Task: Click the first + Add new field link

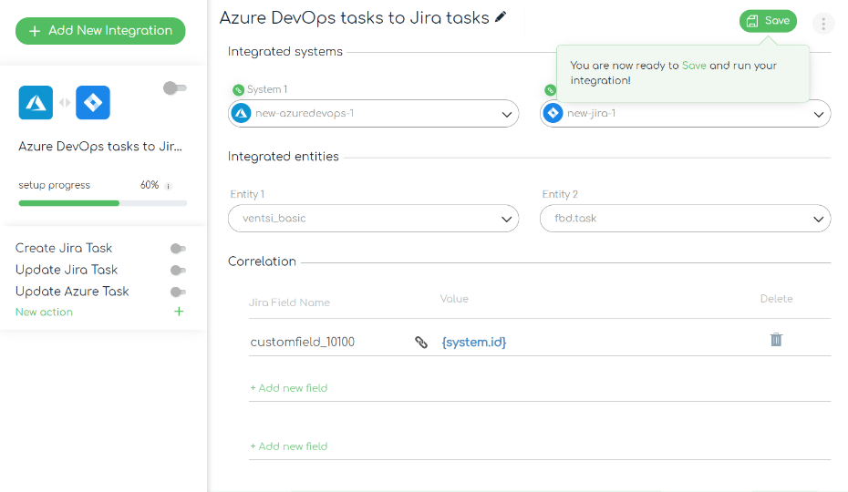Action: click(289, 388)
